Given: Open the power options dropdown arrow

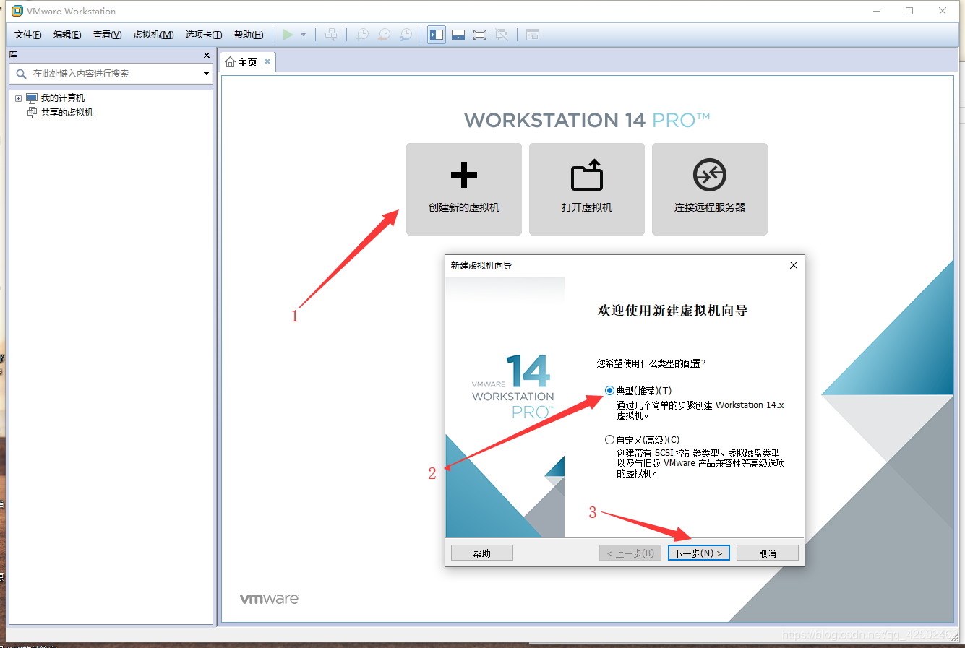Looking at the screenshot, I should click(x=304, y=35).
